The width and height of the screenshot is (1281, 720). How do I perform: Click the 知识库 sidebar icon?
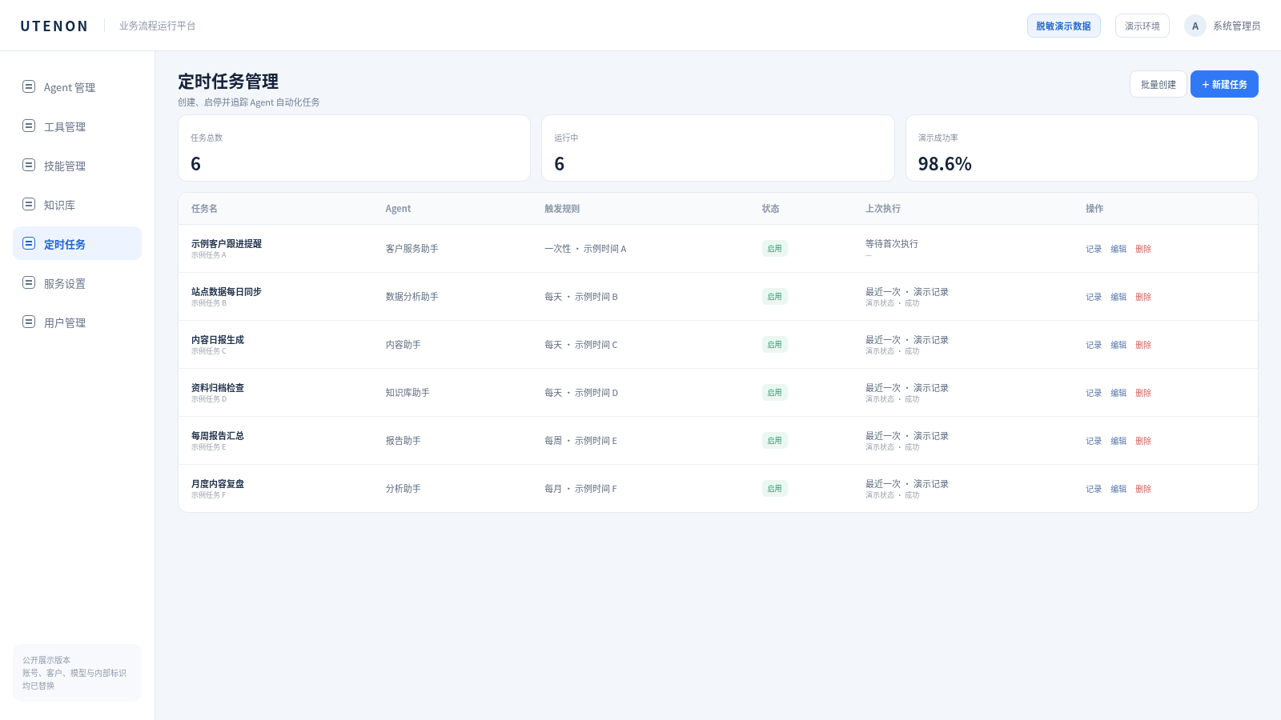29,204
